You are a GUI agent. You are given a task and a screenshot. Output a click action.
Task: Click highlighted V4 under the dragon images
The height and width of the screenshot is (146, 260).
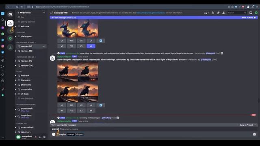pos(91,46)
